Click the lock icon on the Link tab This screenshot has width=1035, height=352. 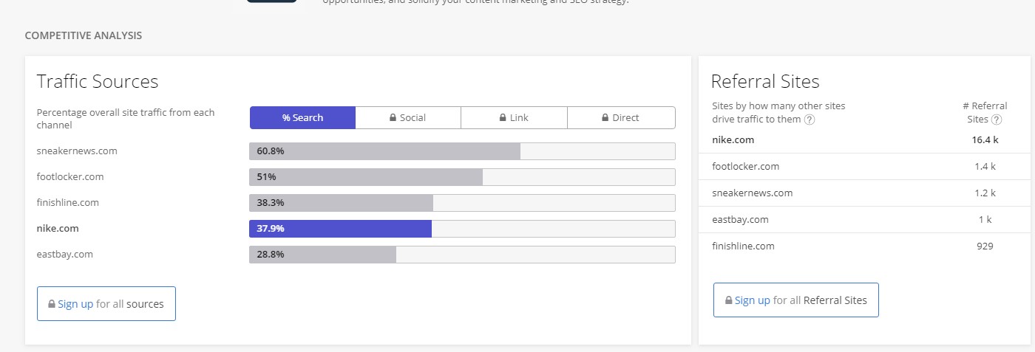click(503, 118)
